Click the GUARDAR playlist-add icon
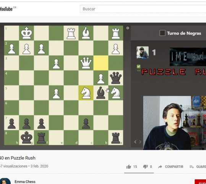 [x=192, y=167]
